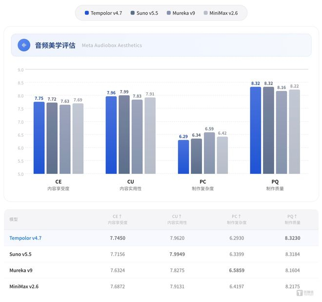Select the Mureka CU bar labeled 7.83
This screenshot has width=322, height=302.
(x=137, y=137)
